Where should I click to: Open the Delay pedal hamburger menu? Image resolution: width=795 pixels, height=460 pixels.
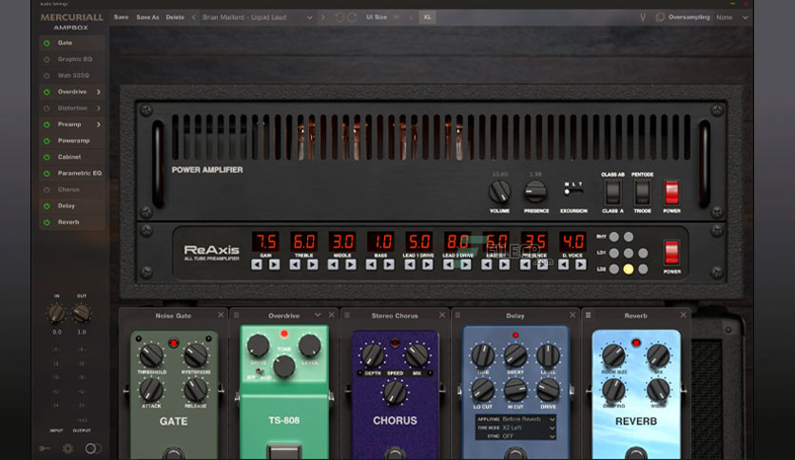(x=457, y=315)
